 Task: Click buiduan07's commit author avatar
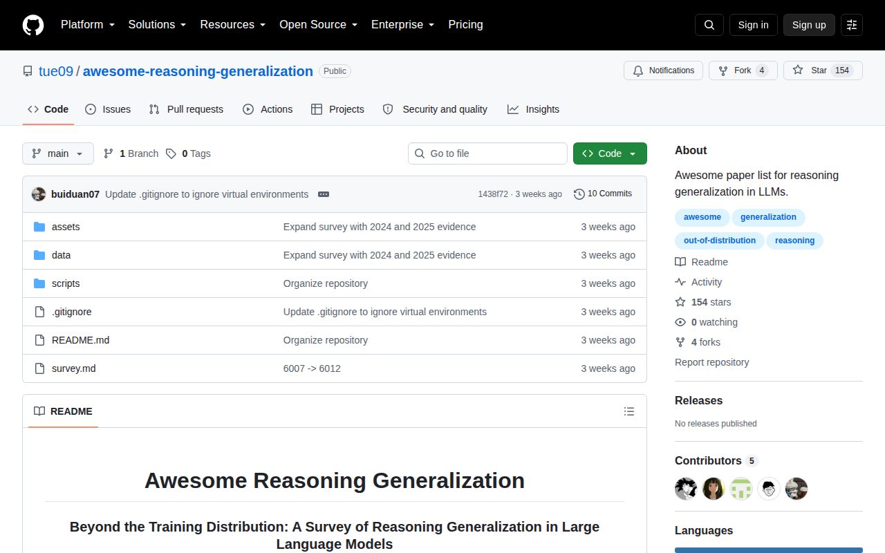39,194
